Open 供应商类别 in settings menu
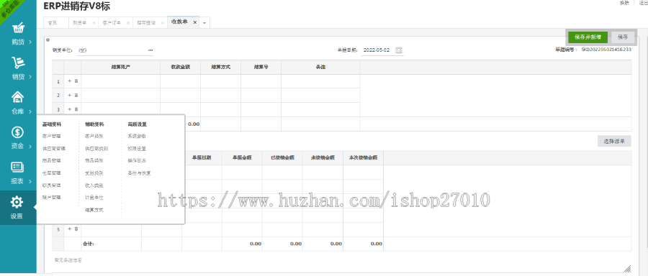 [96, 148]
